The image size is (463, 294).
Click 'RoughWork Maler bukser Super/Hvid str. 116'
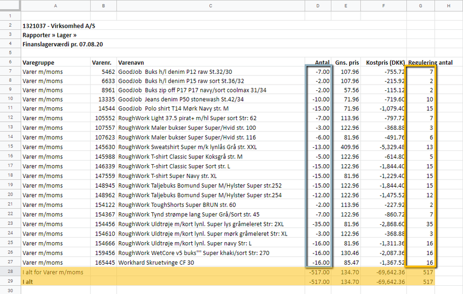(187, 138)
